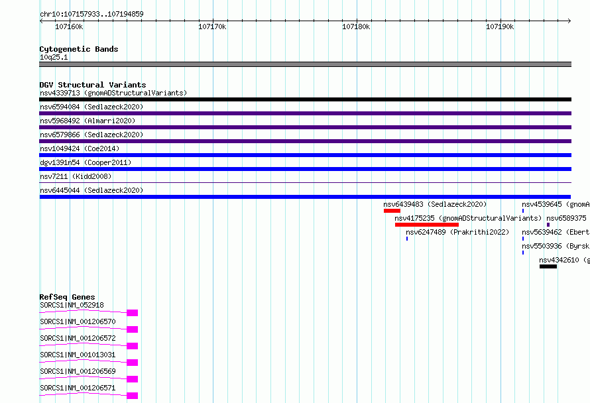Select nsv4175235 (gnomADStructuralVariants) label
Image resolution: width=590 pixels, height=403 pixels.
[x=468, y=218]
